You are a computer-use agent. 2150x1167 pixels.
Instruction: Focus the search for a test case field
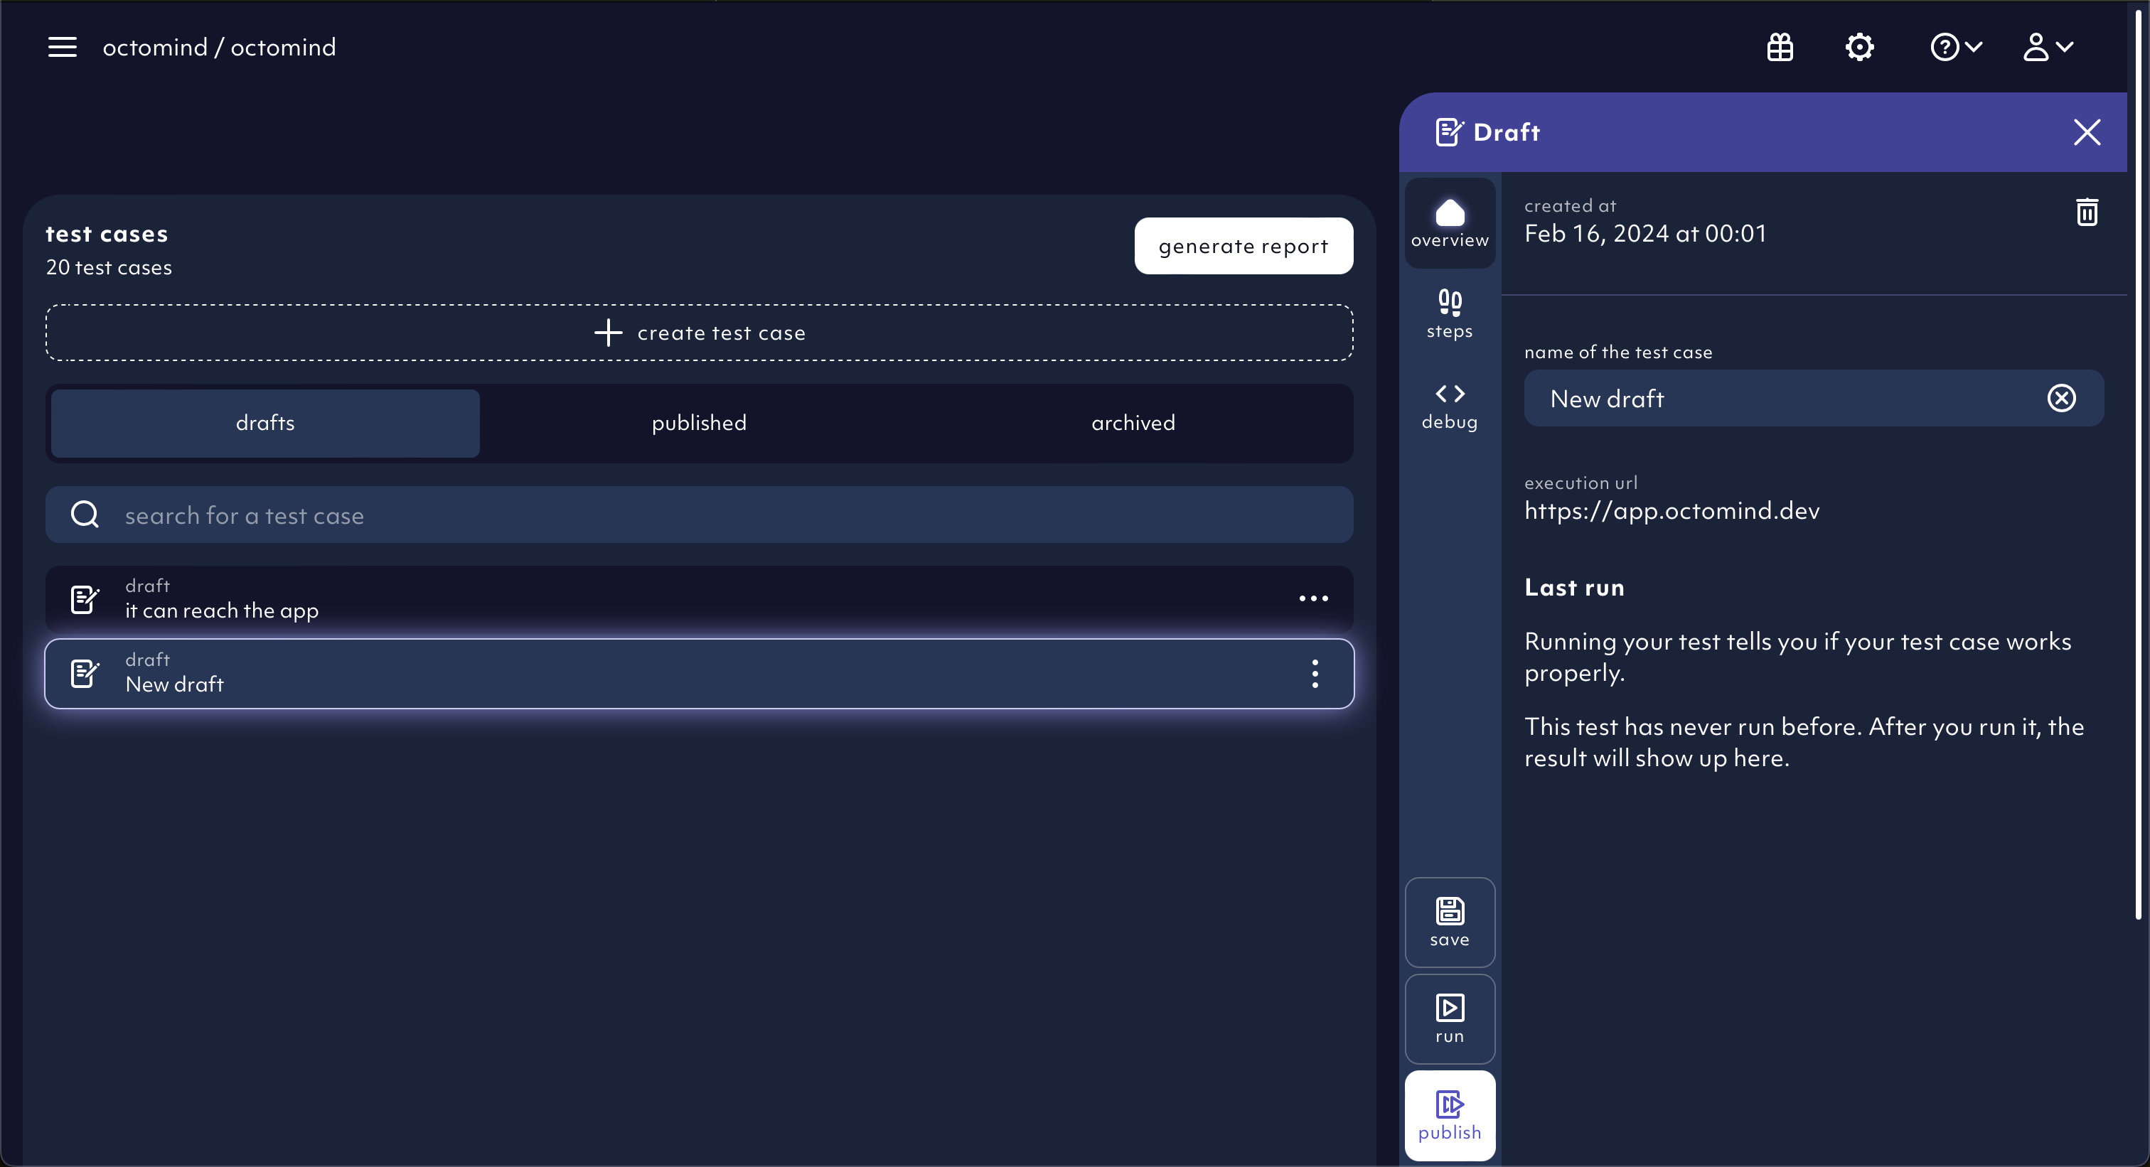(x=699, y=515)
